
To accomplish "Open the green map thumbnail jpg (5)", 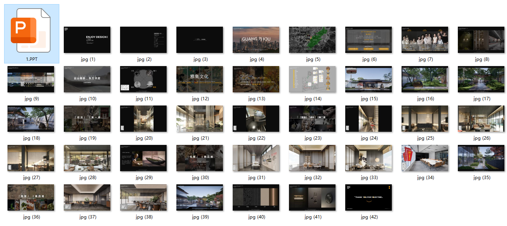I will [312, 40].
